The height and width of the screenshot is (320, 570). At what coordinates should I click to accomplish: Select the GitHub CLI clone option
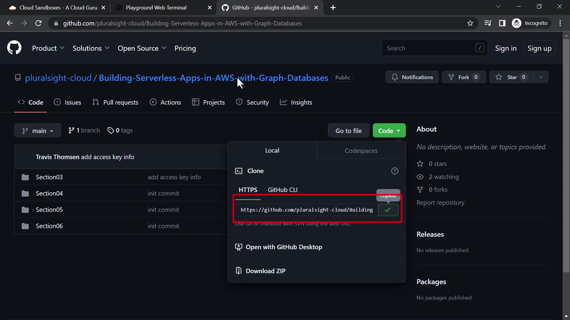282,190
